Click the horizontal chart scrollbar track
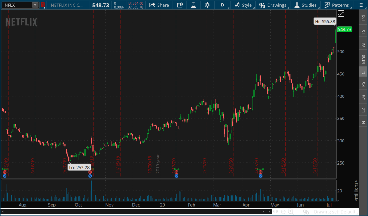 tap(136, 212)
